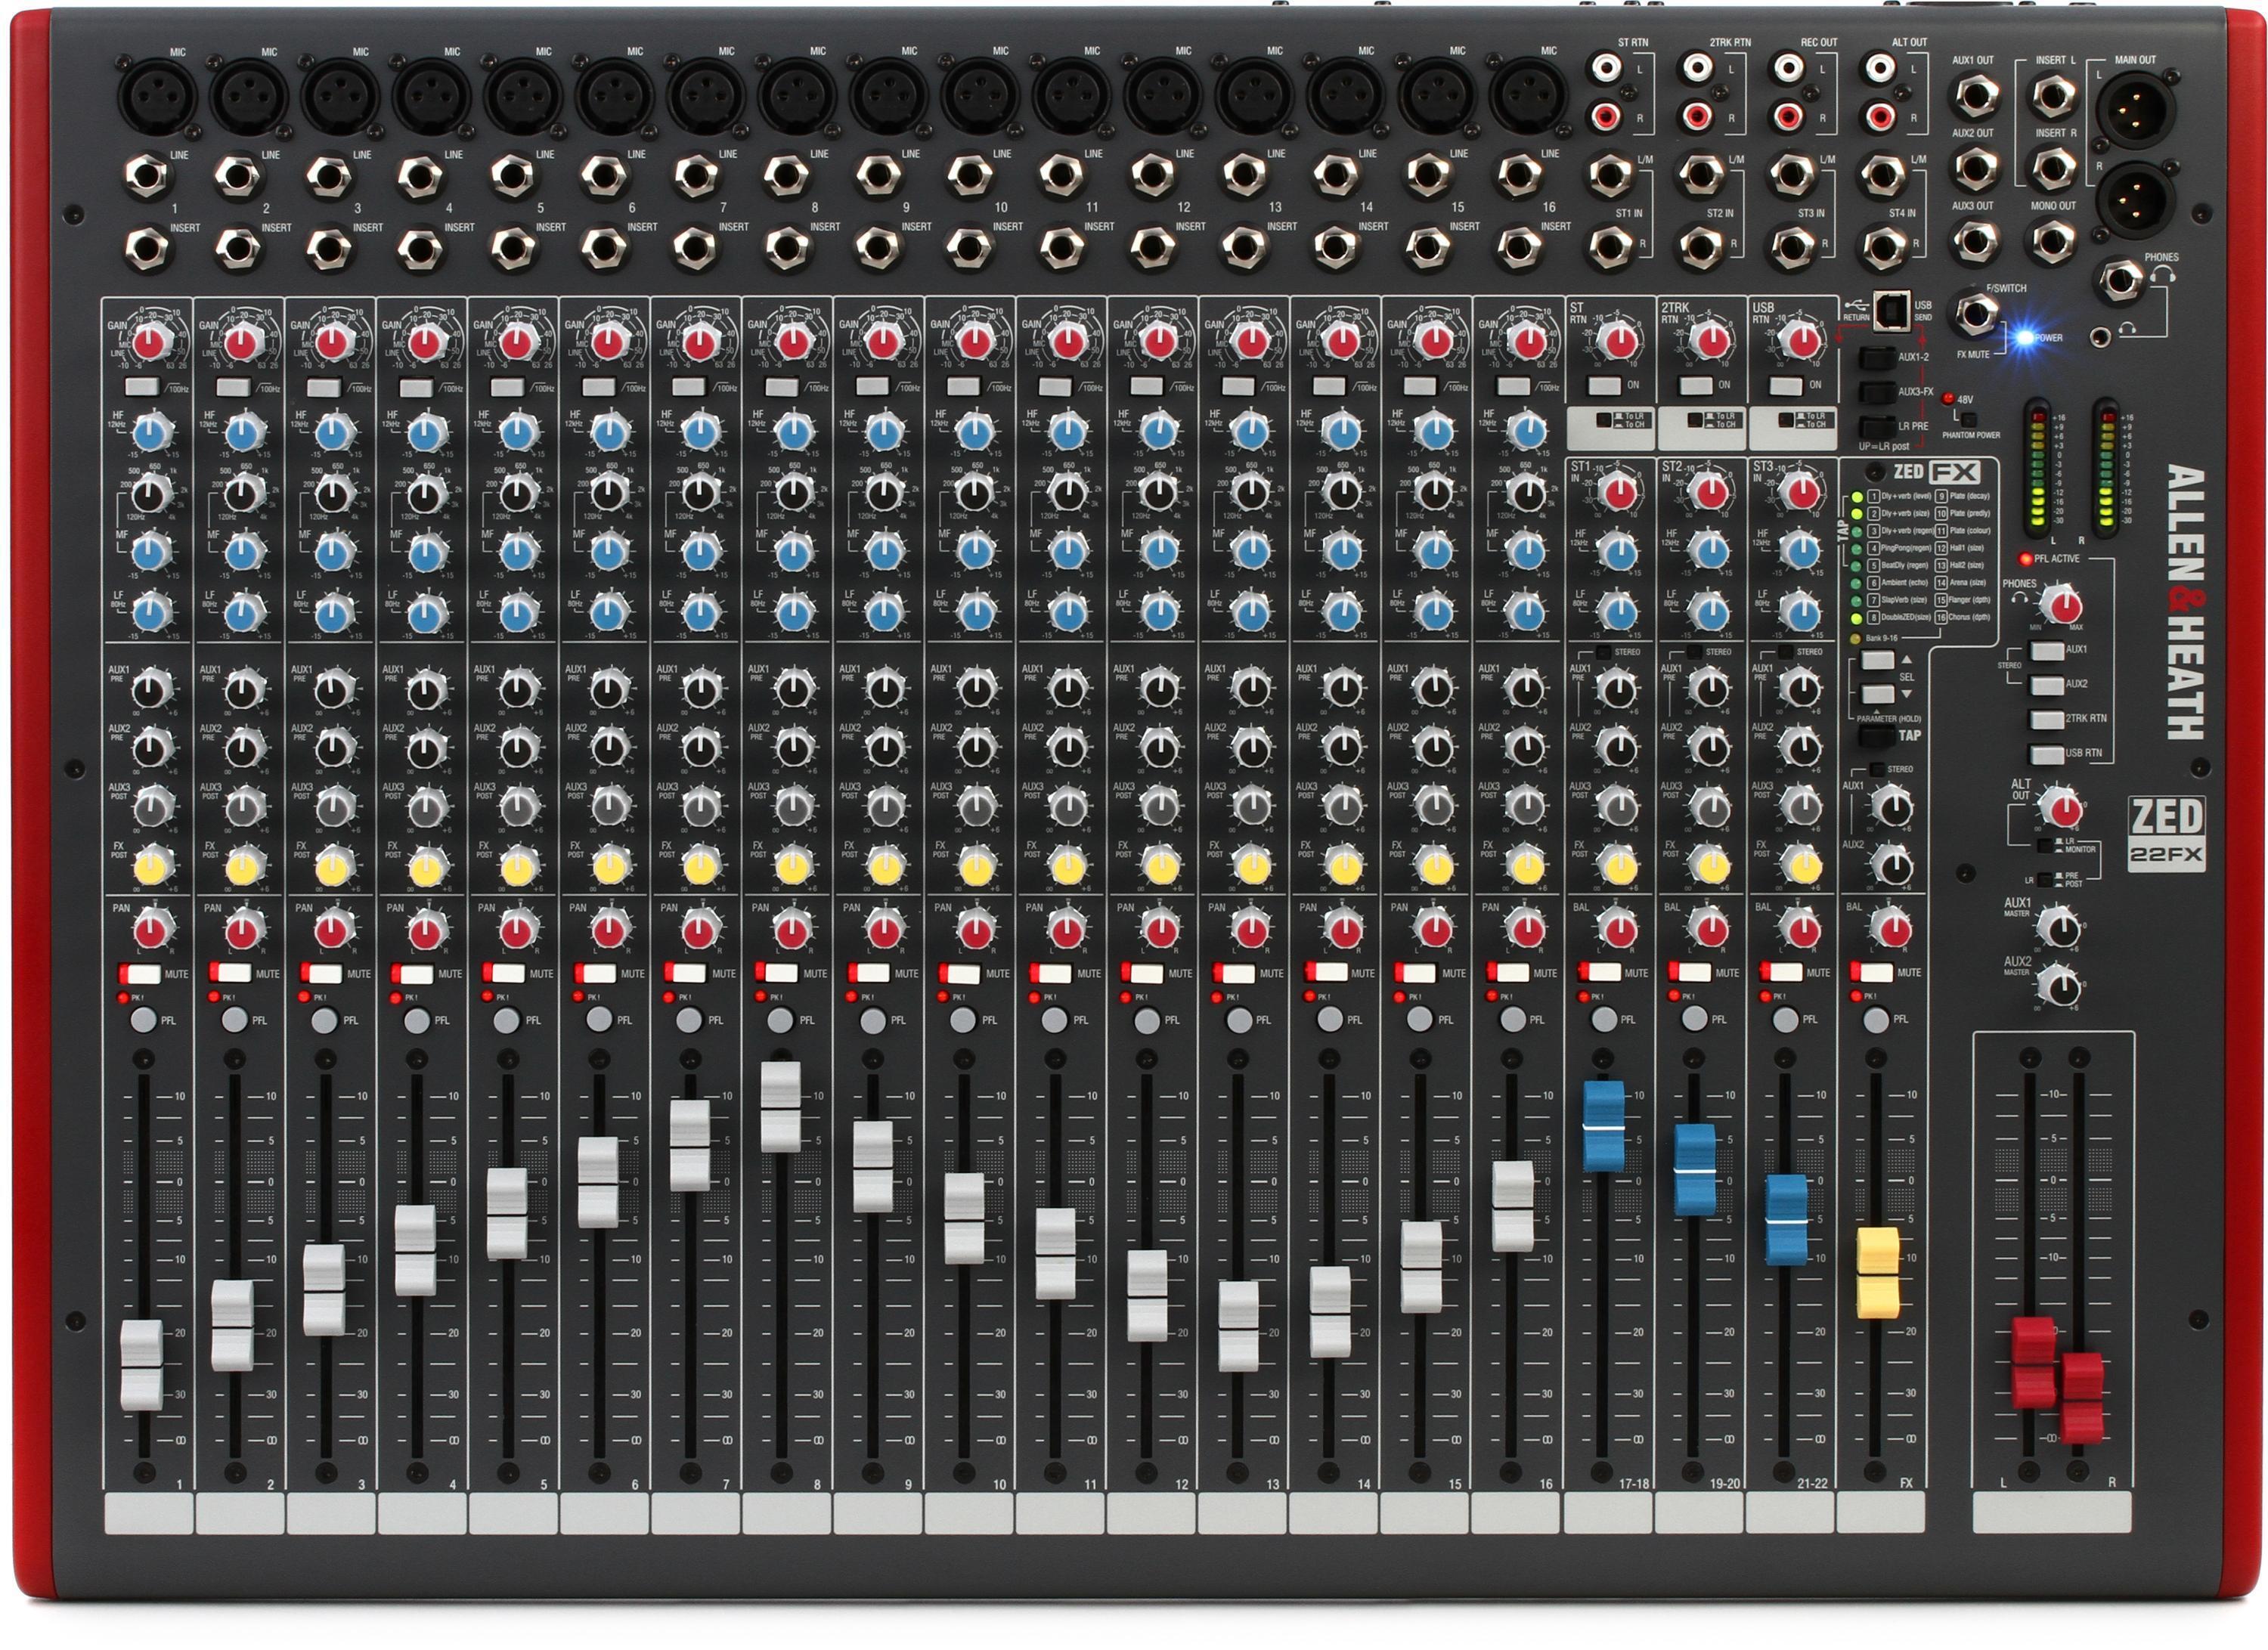Enable 48V phantom power switch

[x=1969, y=421]
